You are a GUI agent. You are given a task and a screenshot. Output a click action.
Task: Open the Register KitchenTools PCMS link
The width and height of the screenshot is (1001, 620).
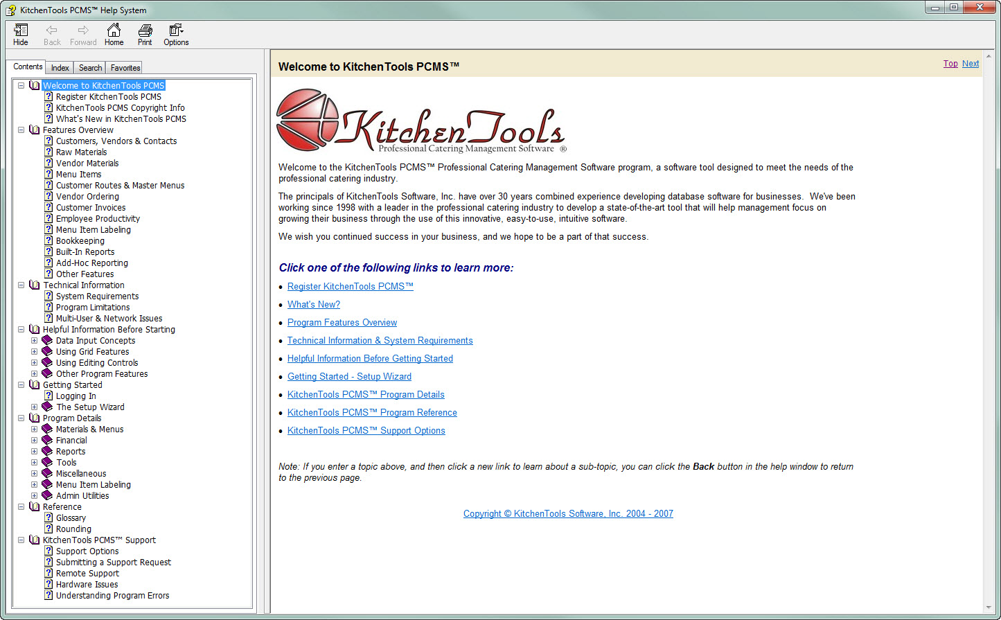(351, 286)
